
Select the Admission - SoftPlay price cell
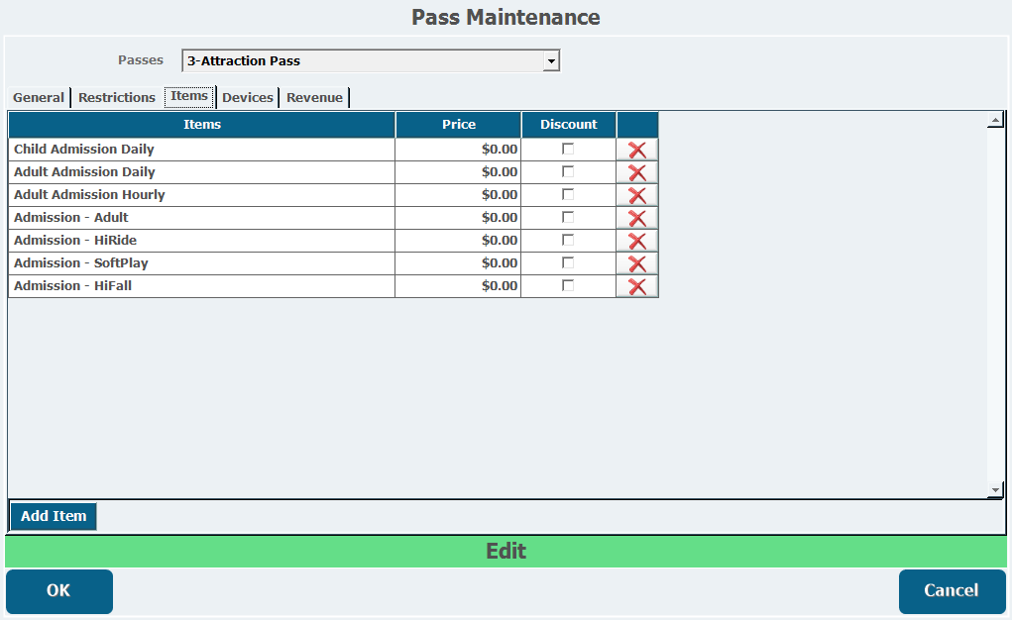coord(458,263)
